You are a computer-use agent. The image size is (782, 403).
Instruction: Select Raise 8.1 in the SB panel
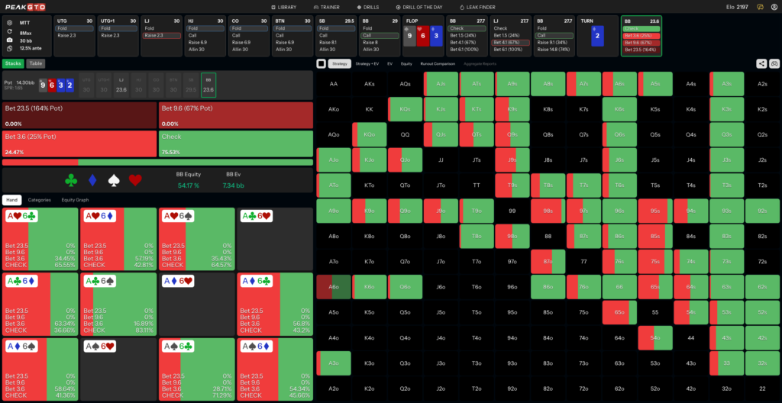point(336,43)
